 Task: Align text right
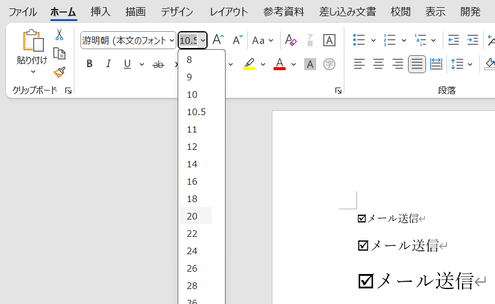[x=398, y=64]
